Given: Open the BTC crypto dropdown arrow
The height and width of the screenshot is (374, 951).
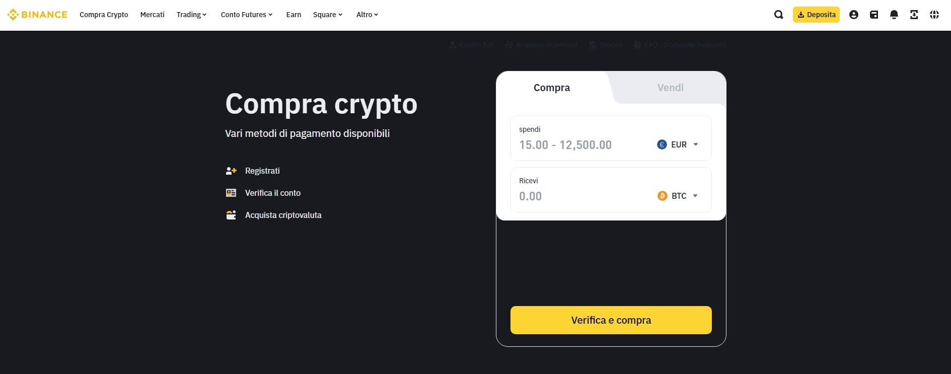Looking at the screenshot, I should 695,196.
